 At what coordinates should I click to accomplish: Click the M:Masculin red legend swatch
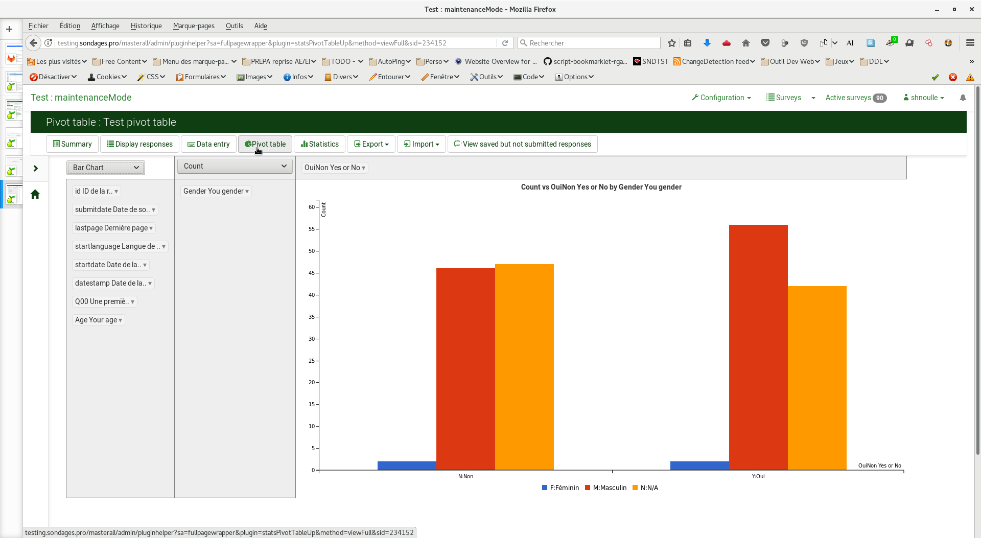click(588, 488)
